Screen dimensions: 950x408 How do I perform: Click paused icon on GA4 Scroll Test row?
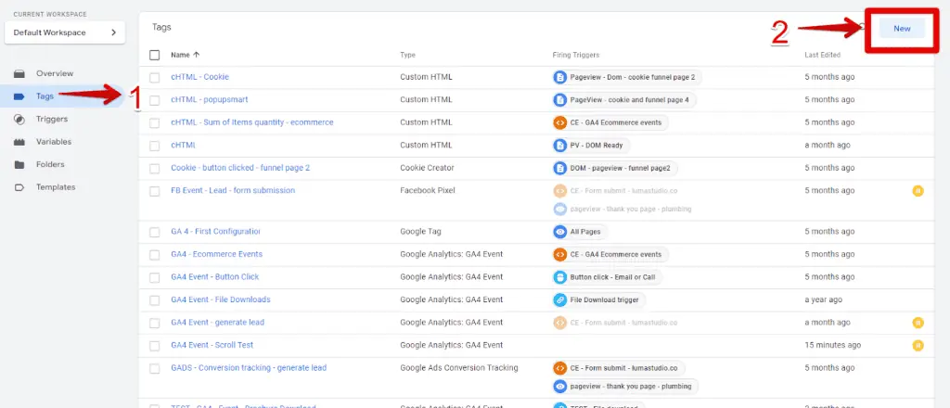[918, 345]
